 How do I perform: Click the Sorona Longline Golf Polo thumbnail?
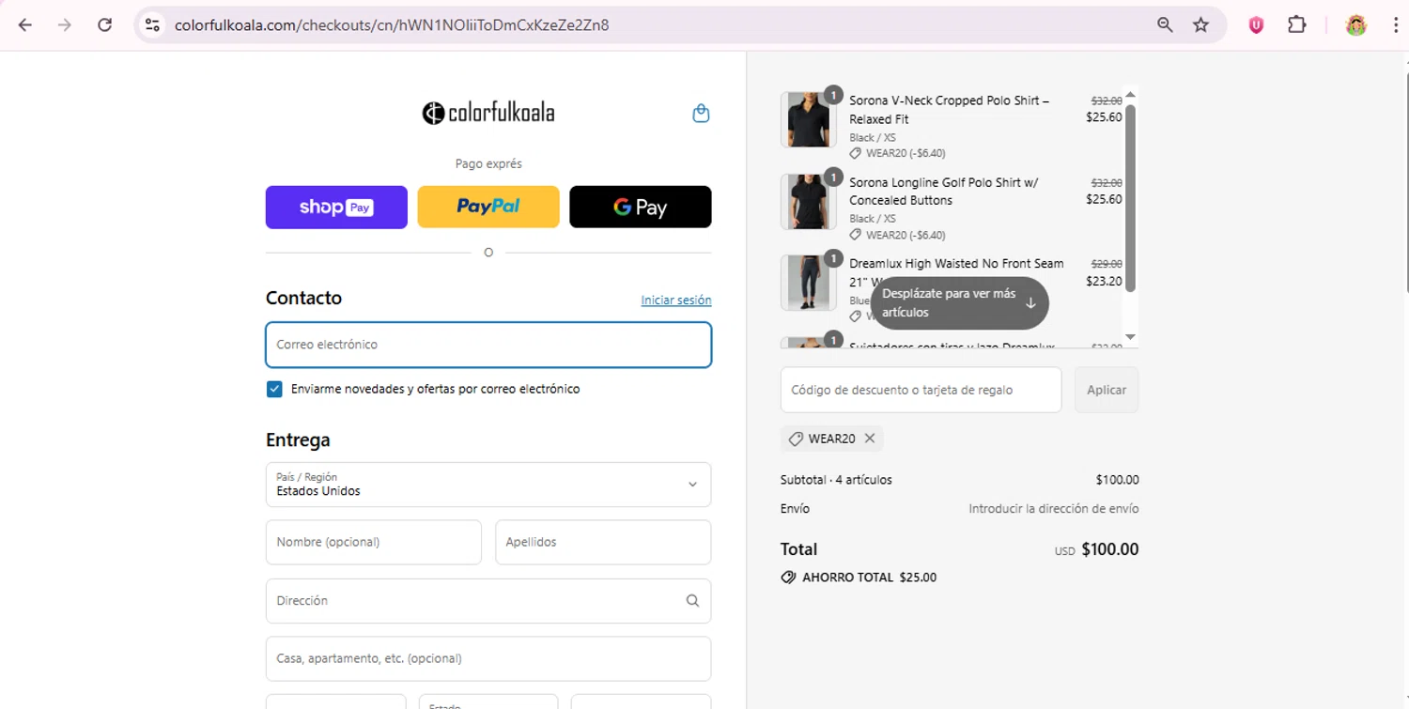[808, 201]
